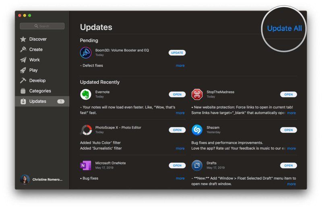The width and height of the screenshot is (322, 209).
Task: Click OPEN button for Drafts
Action: [289, 165]
